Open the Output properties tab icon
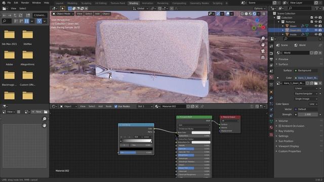 271,60
